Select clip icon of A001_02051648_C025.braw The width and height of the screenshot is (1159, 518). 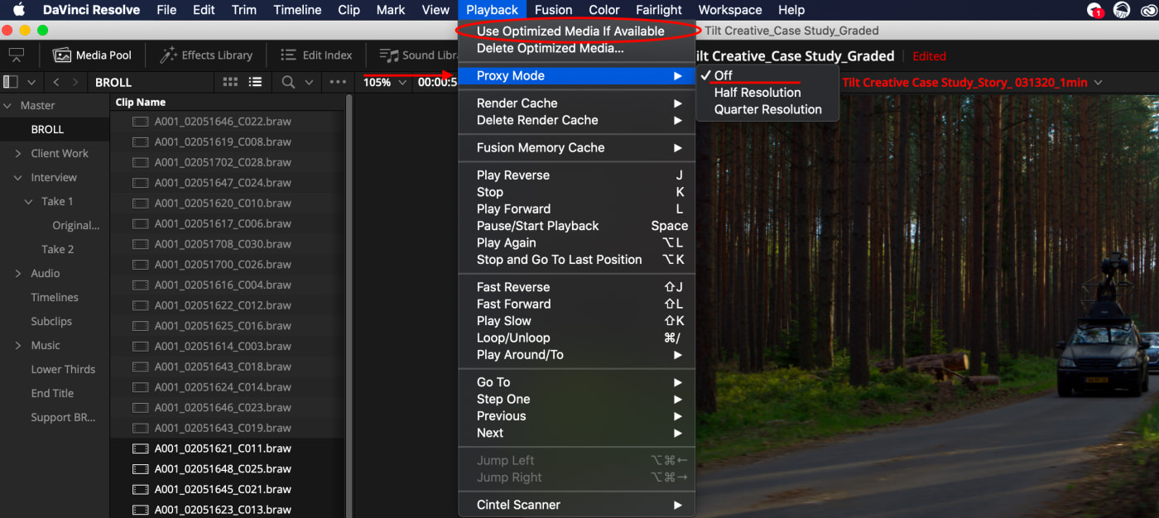pos(141,469)
